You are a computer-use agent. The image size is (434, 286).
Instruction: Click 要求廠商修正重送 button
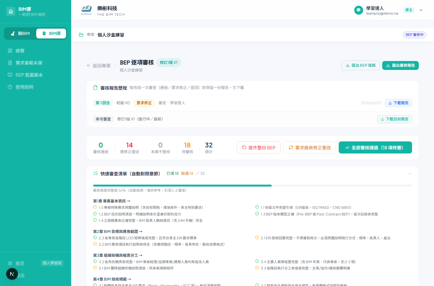click(x=310, y=147)
